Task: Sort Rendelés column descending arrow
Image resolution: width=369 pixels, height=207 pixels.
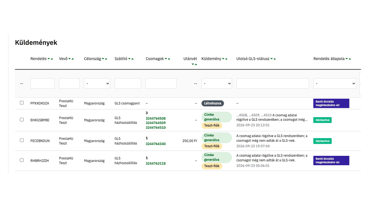Action: click(49, 59)
